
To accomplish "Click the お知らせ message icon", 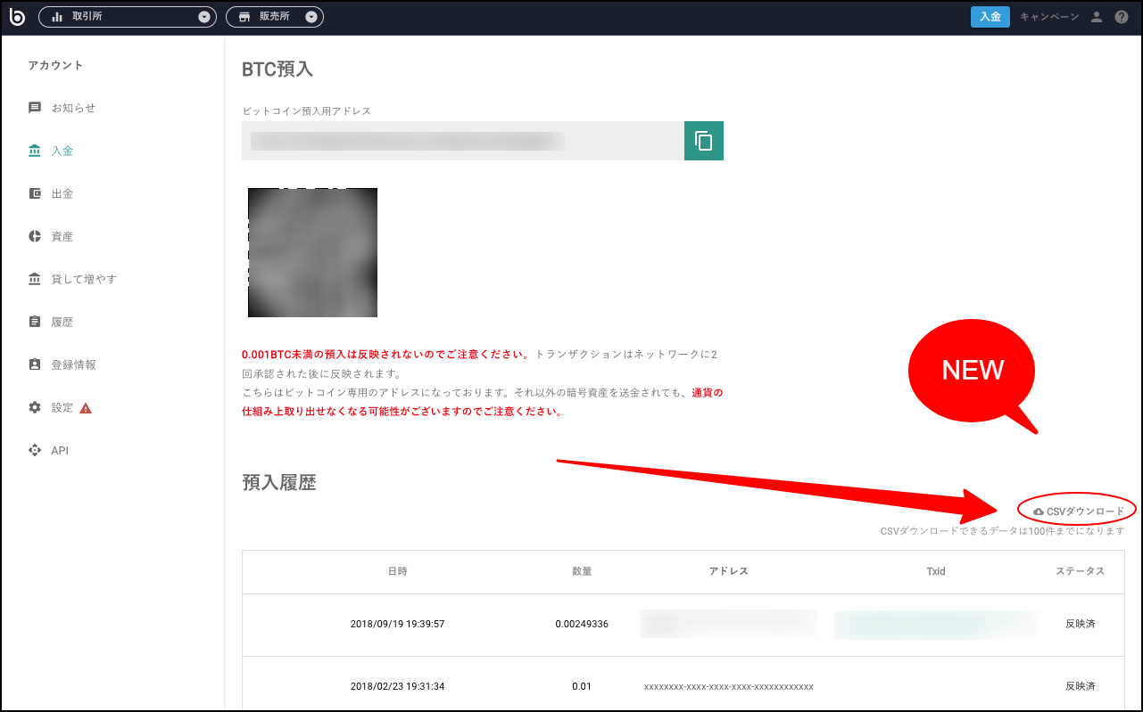I will 35,108.
